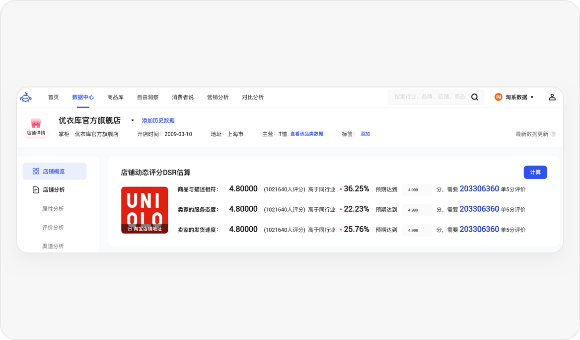
Task: Click 203306360 in 卖家的服务态度 row
Action: tap(479, 209)
